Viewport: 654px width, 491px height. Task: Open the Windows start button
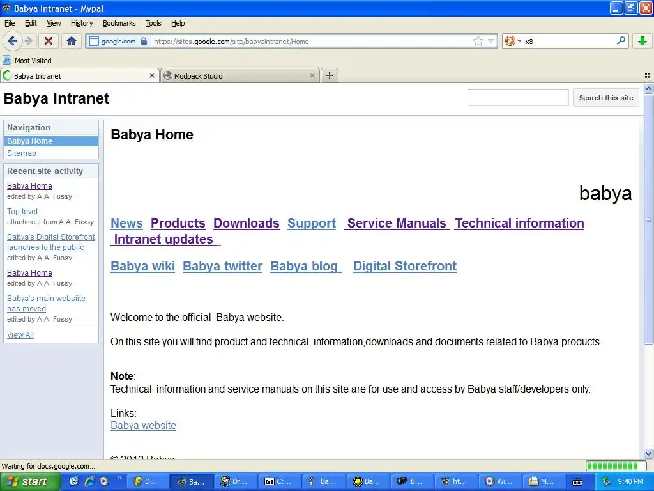coord(30,481)
